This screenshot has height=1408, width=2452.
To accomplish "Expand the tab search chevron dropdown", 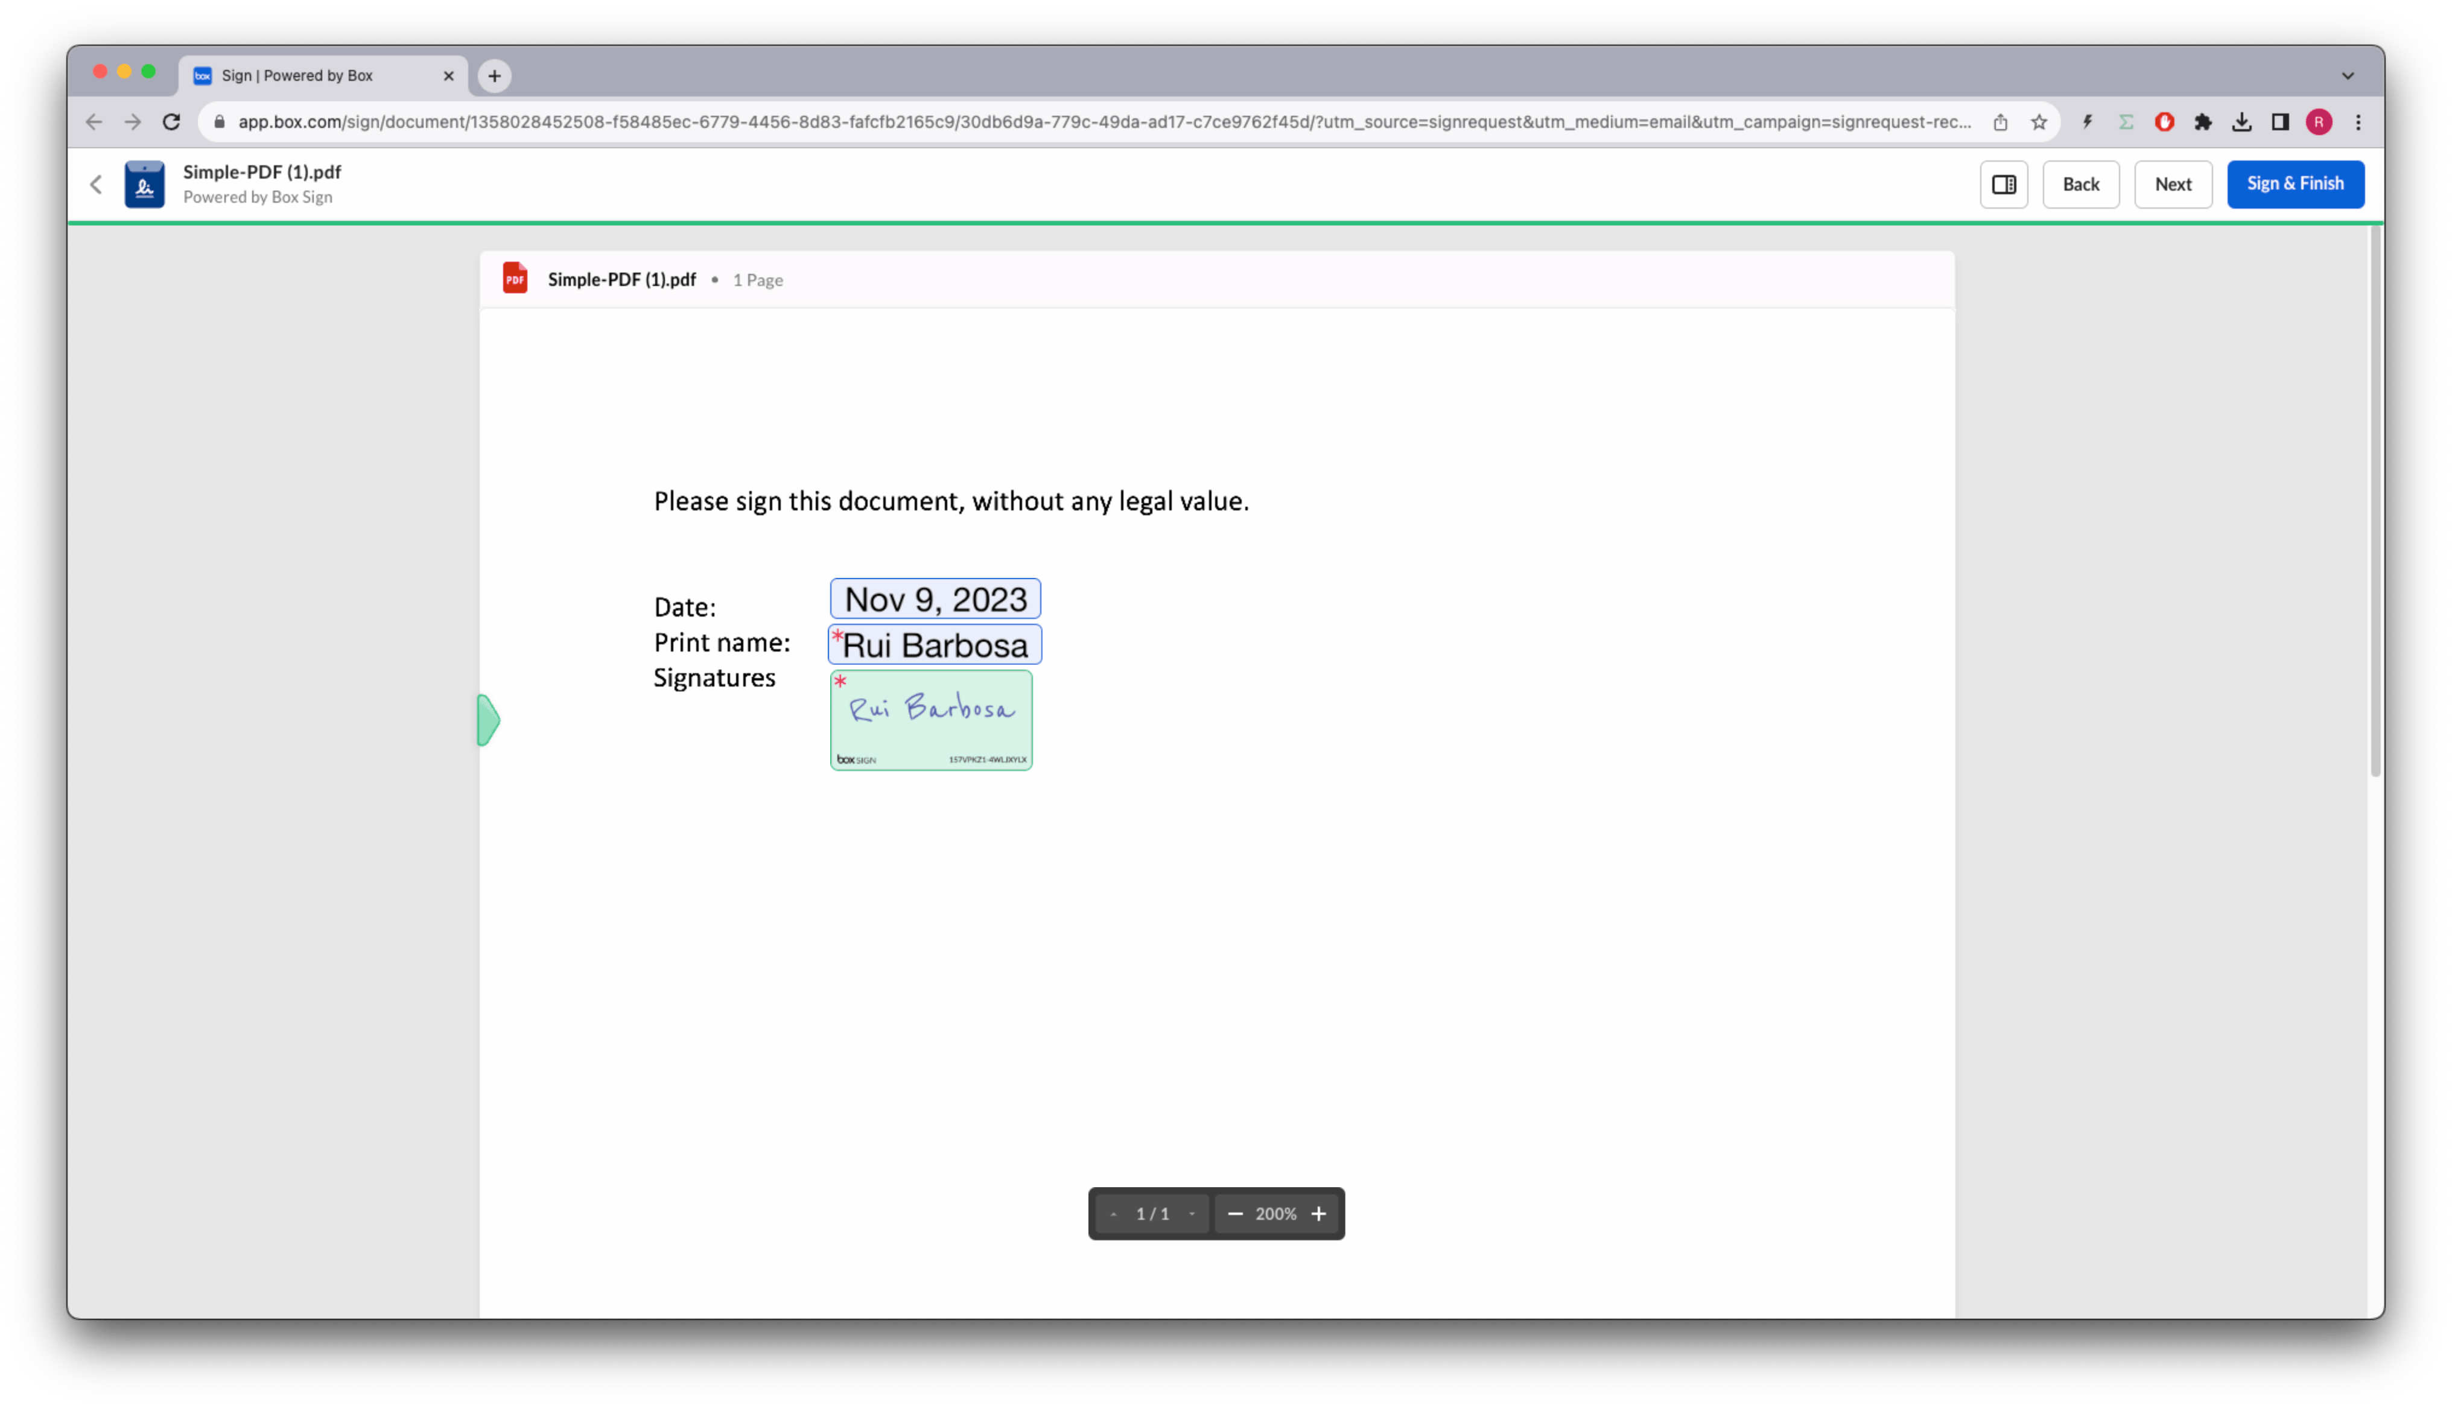I will pyautogui.click(x=2346, y=75).
